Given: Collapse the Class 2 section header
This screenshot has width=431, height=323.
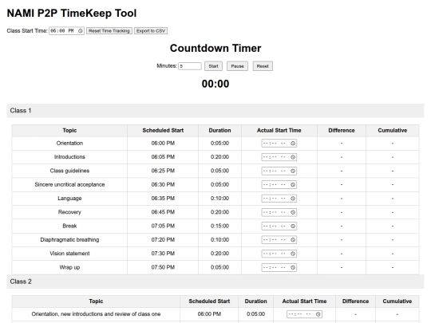Looking at the screenshot, I should [x=215, y=282].
